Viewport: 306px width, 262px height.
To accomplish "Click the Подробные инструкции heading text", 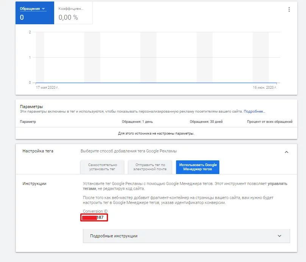I will [x=114, y=236].
